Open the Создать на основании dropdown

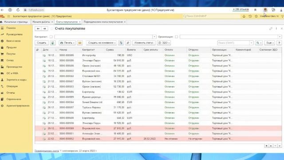click(102, 43)
